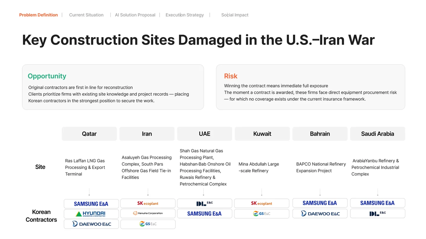Select the Kuwait country header
The height and width of the screenshot is (239, 426).
262,134
